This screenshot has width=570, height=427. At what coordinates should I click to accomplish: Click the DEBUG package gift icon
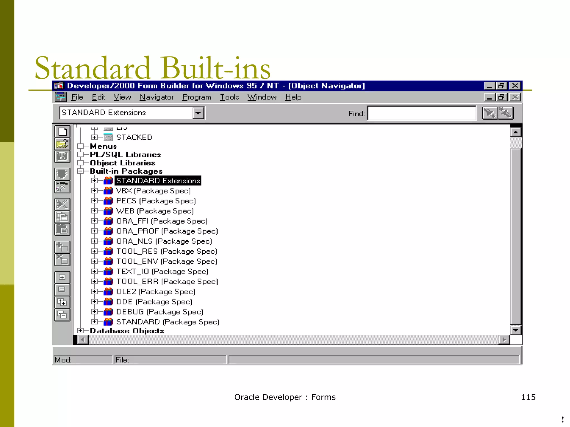[x=108, y=312]
